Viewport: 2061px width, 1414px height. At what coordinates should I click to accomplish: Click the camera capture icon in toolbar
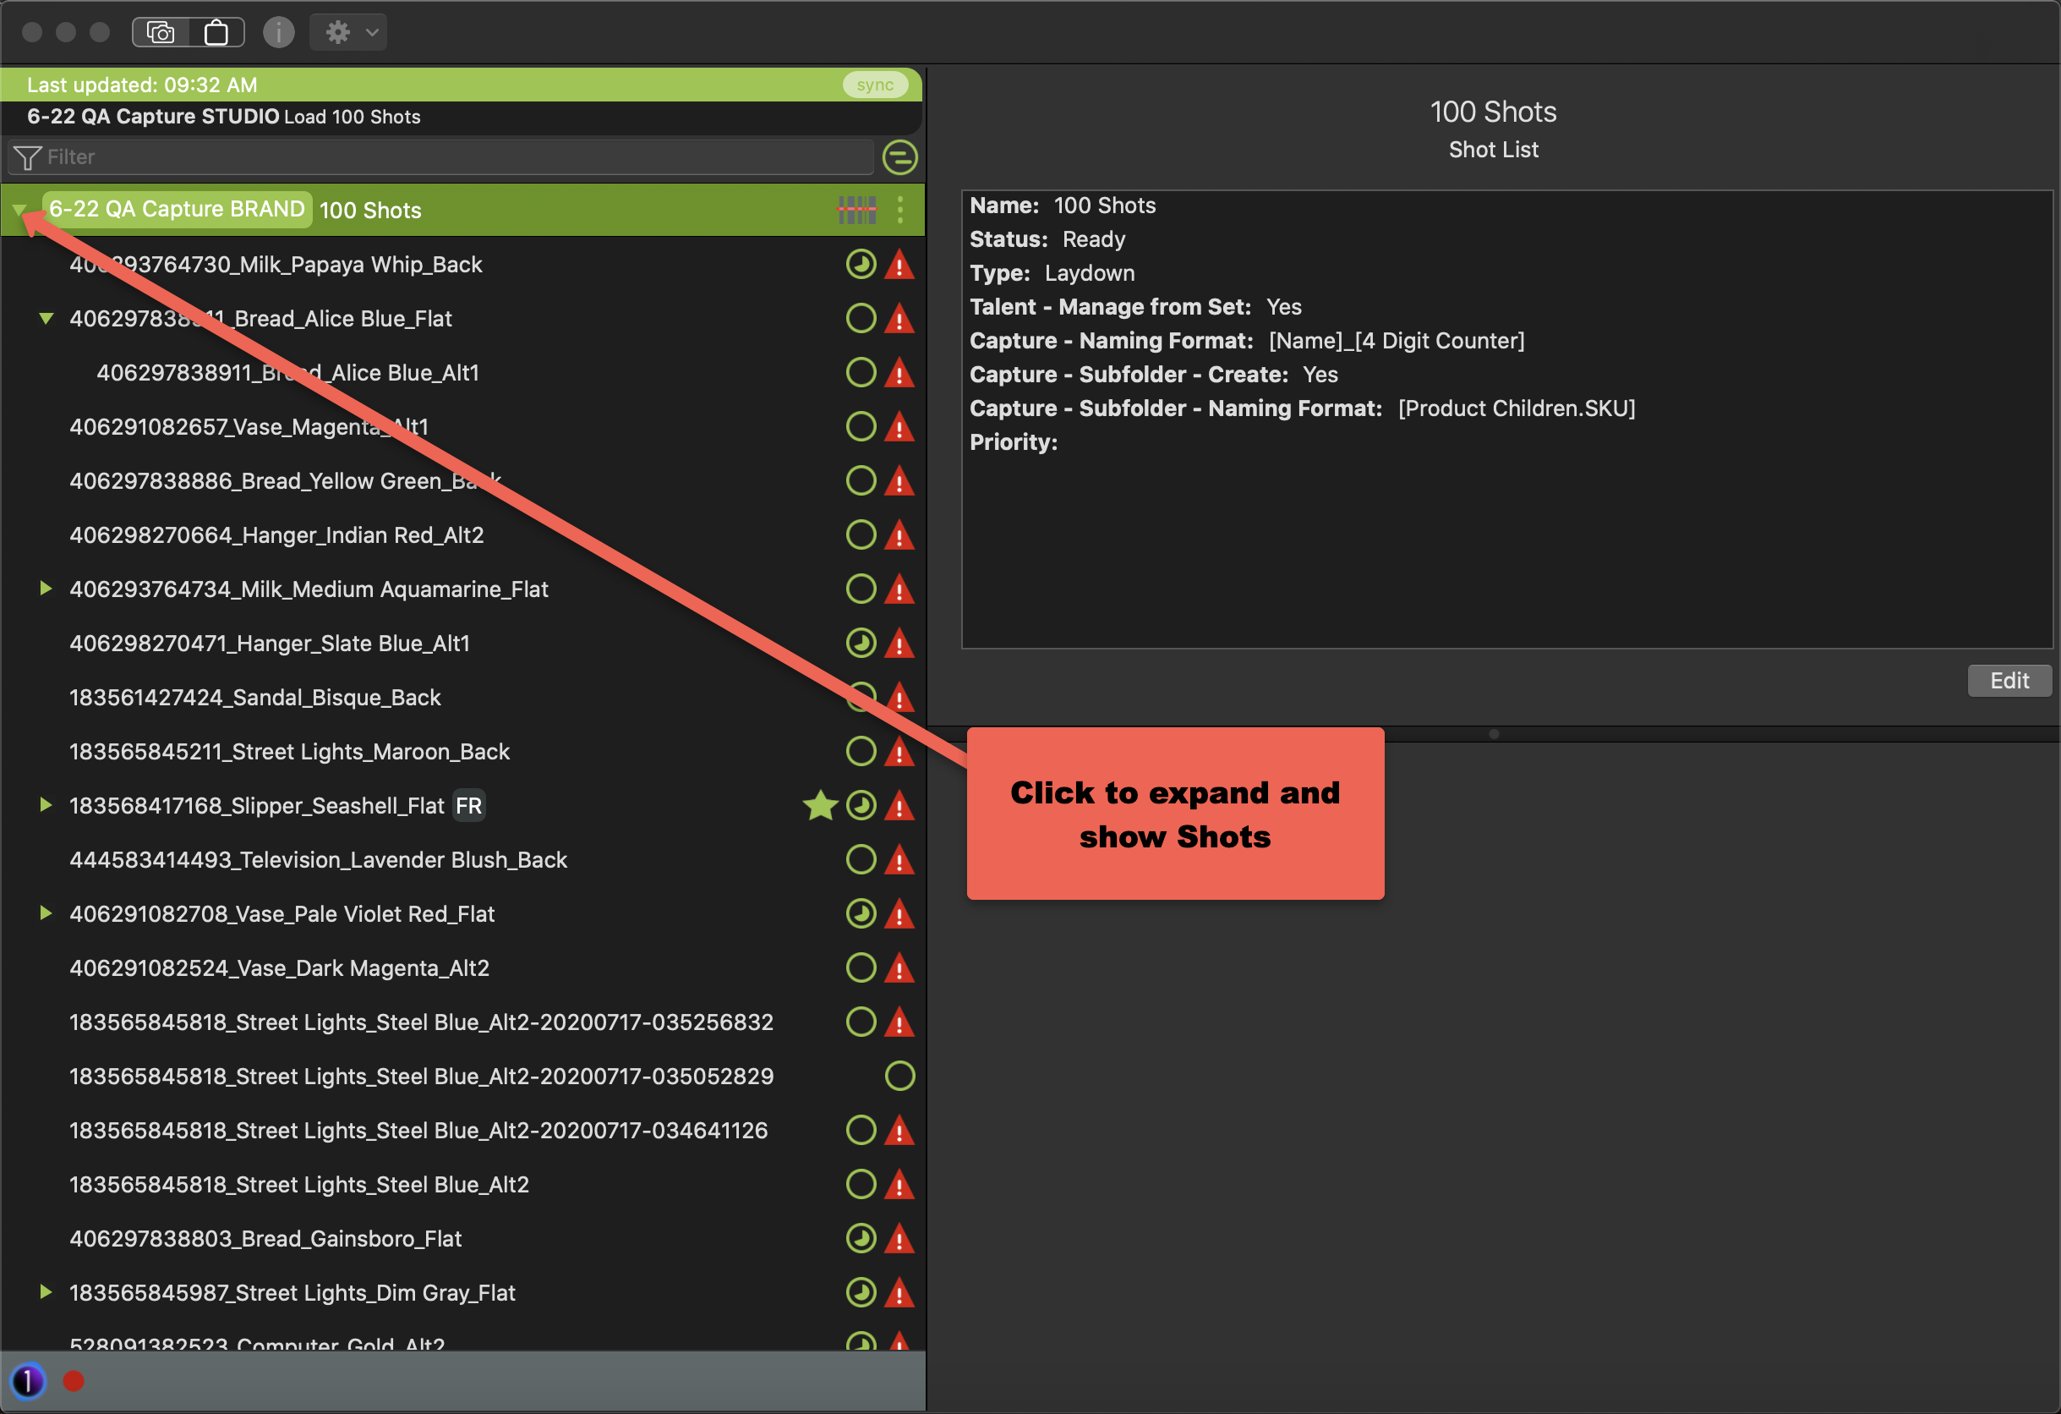point(161,33)
